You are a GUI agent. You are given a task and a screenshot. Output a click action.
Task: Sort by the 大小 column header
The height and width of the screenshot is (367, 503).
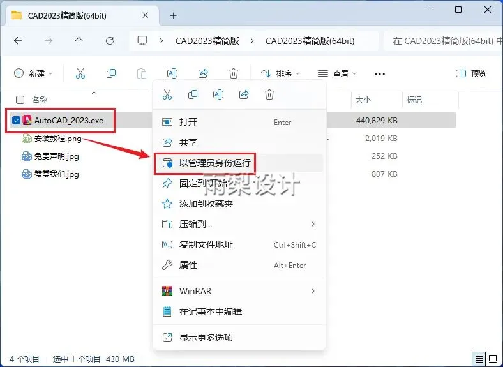click(363, 100)
